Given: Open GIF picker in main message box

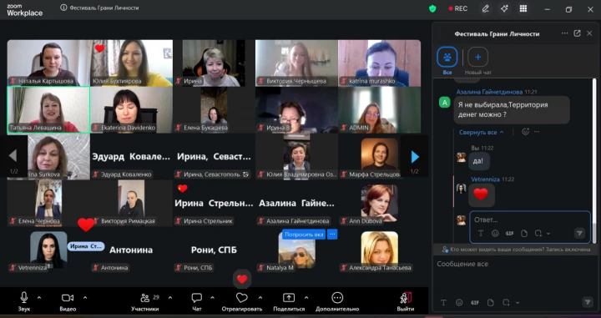Looking at the screenshot, I should click(x=475, y=303).
